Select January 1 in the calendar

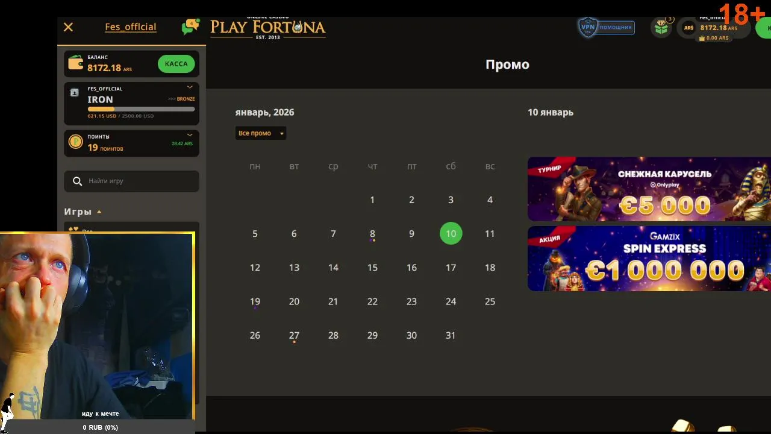372,200
